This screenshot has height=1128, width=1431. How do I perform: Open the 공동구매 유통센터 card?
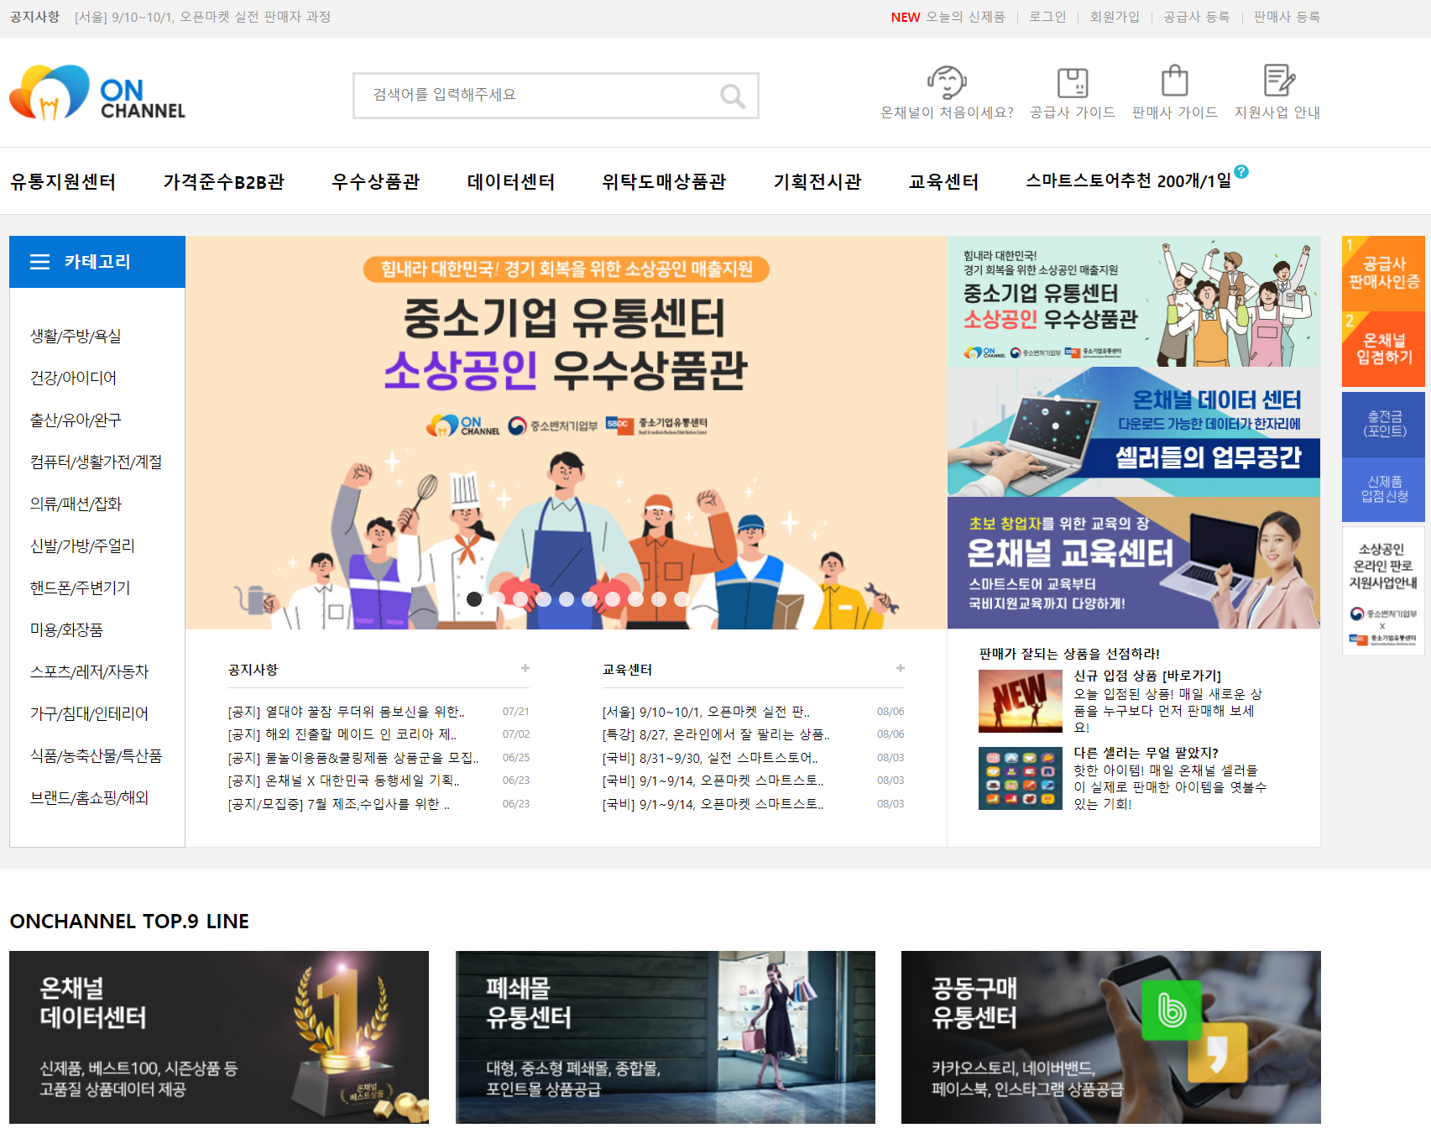tap(1111, 1037)
